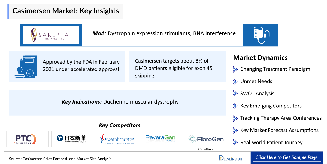The height and width of the screenshot is (164, 327).
Task: Click the Casimersen Market Key Insights title
Action: click(x=66, y=11)
